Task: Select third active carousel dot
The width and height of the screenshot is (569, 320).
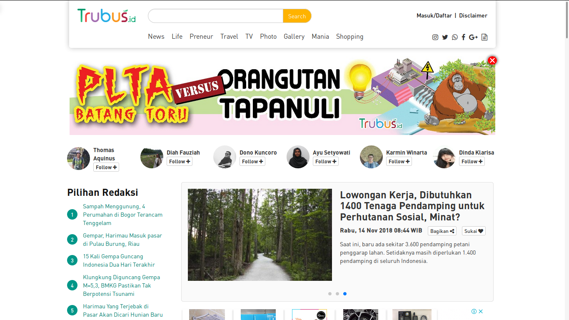Action: pyautogui.click(x=345, y=294)
